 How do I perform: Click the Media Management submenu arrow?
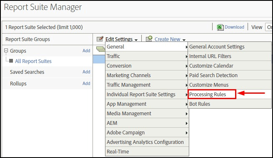pos(186,114)
